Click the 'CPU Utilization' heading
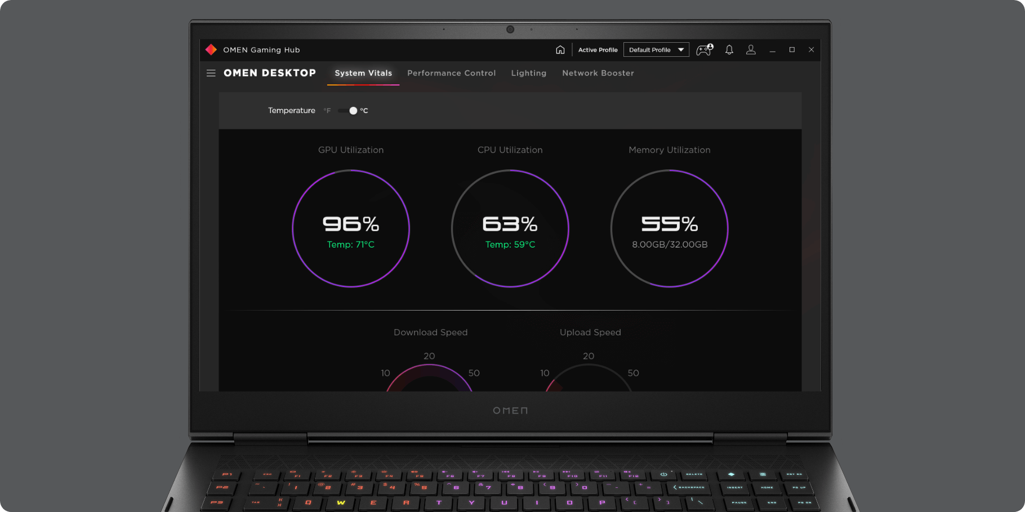1025x512 pixels. (510, 150)
